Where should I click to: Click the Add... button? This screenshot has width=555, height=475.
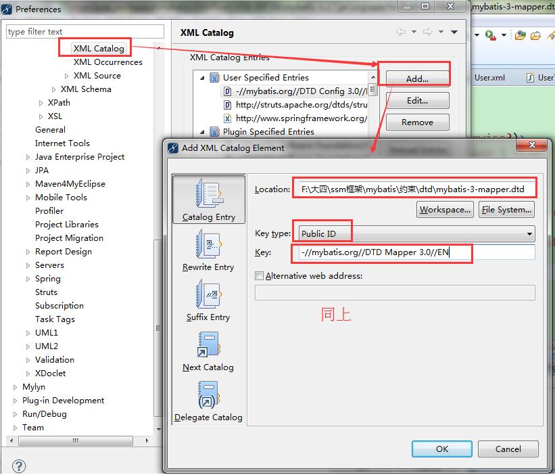pos(417,78)
